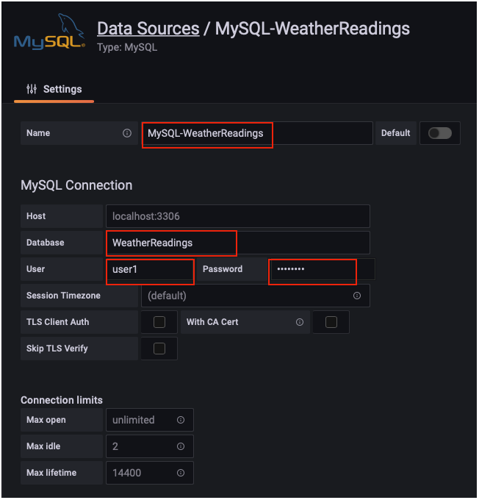
Task: Click the Max lifetime label
Action: (51, 473)
